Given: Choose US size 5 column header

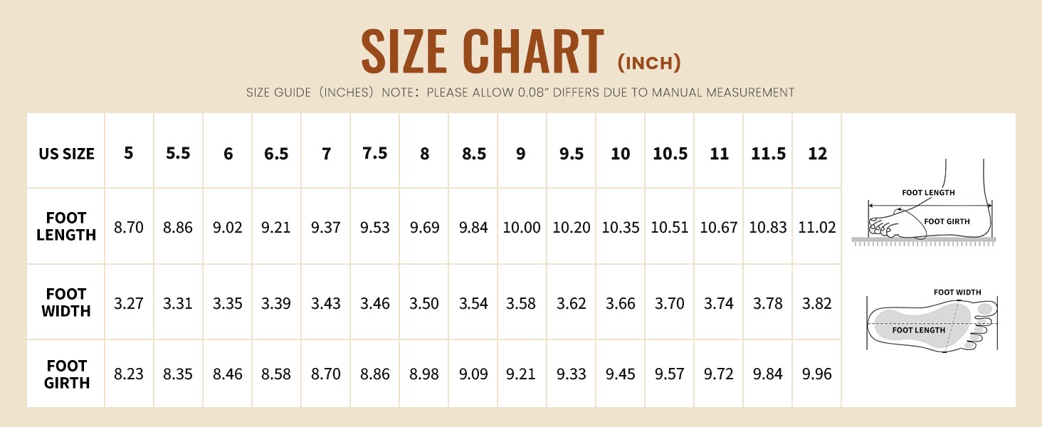Looking at the screenshot, I should [x=128, y=153].
